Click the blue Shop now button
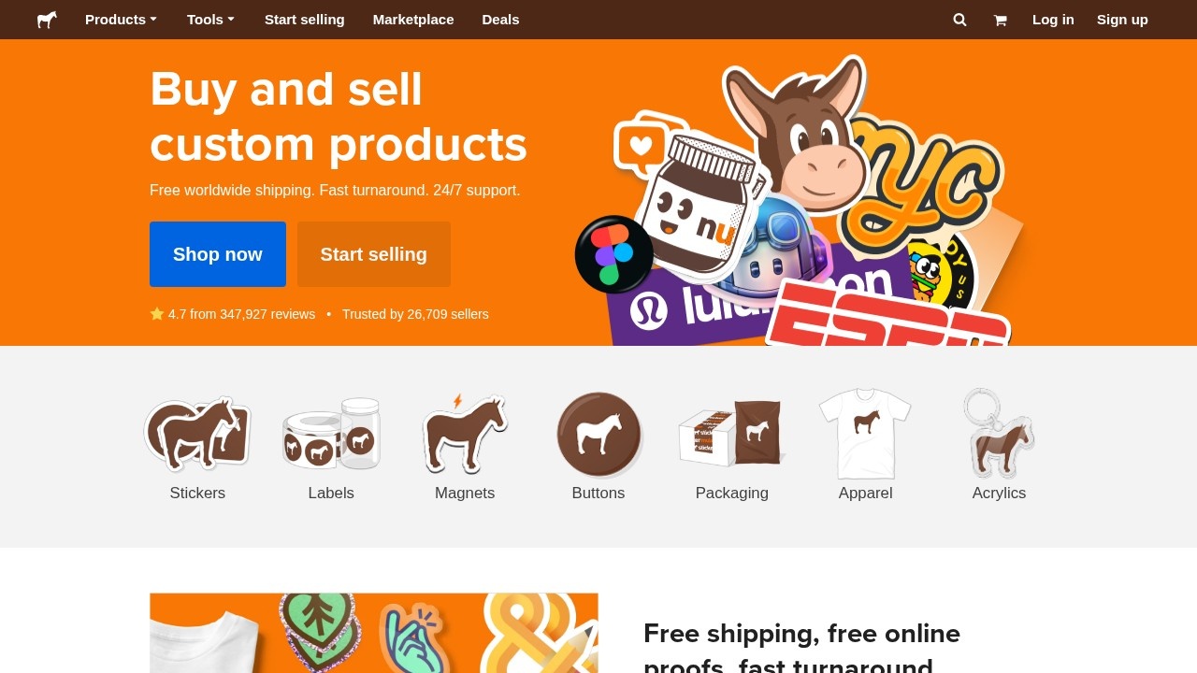 point(218,254)
